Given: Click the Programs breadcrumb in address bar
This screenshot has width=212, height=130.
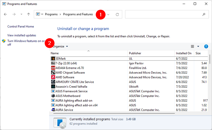Looking at the screenshot, I should 51,14.
